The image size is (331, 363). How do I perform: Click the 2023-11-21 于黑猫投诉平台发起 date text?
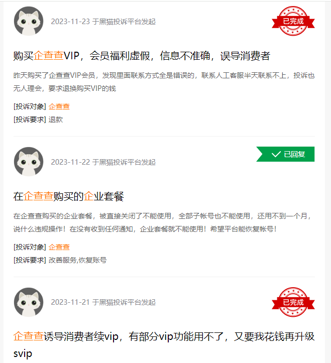pos(103,302)
